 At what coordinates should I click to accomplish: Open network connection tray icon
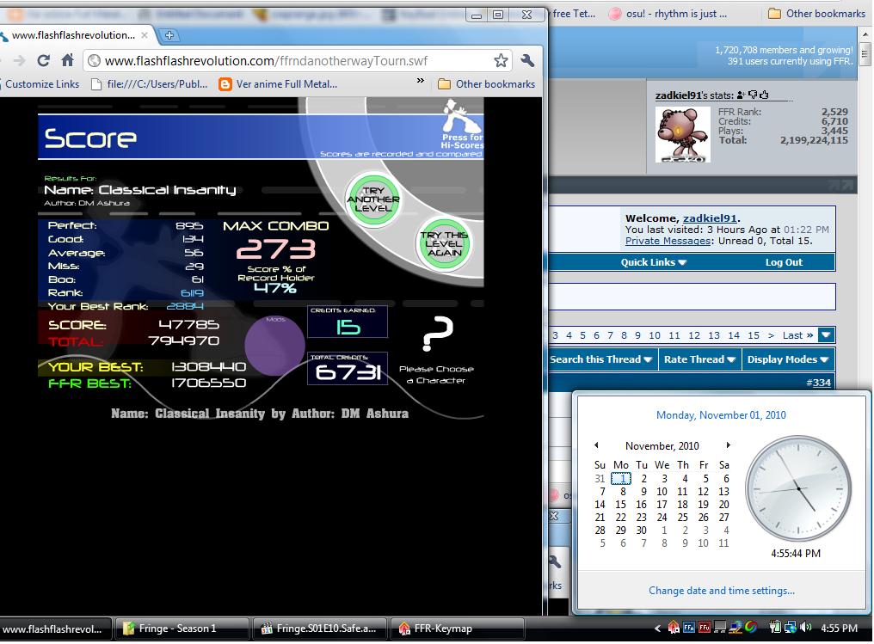point(790,628)
